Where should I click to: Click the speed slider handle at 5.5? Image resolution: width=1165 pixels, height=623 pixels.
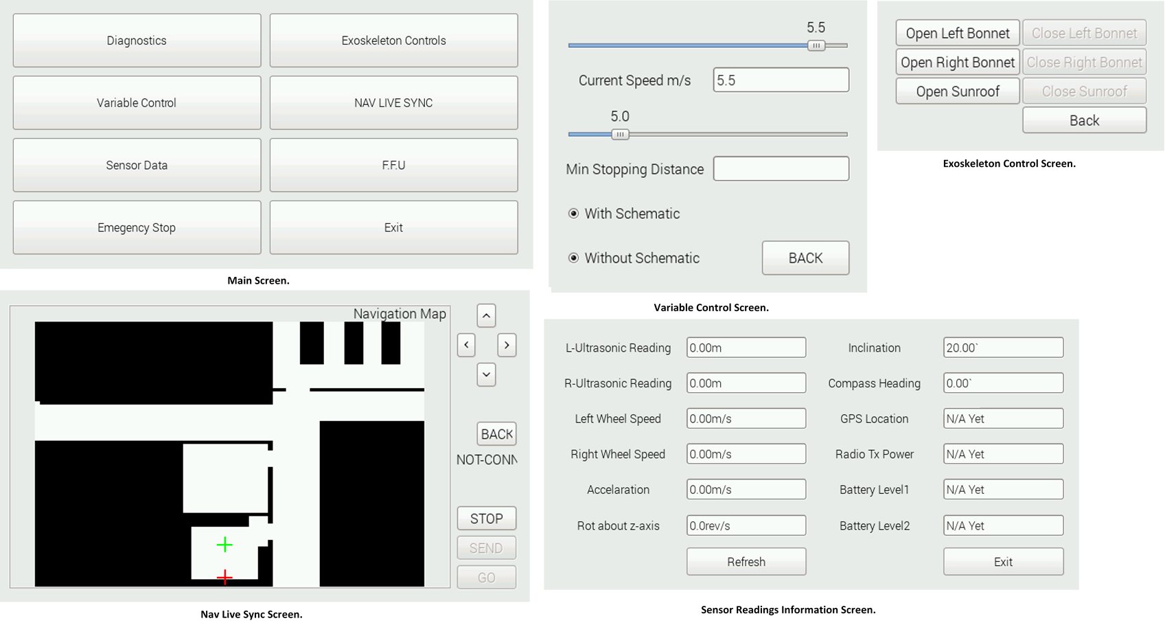[816, 45]
